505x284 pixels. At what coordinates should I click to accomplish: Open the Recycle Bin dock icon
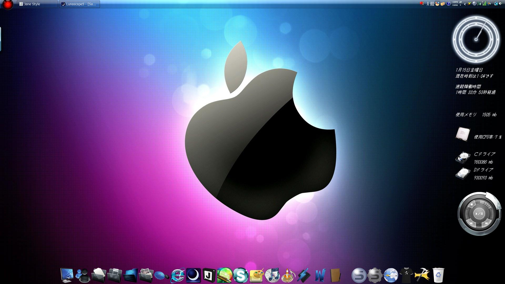coord(438,275)
